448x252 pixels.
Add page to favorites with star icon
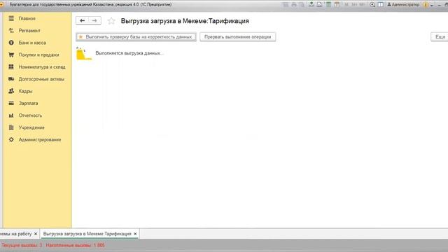click(111, 21)
